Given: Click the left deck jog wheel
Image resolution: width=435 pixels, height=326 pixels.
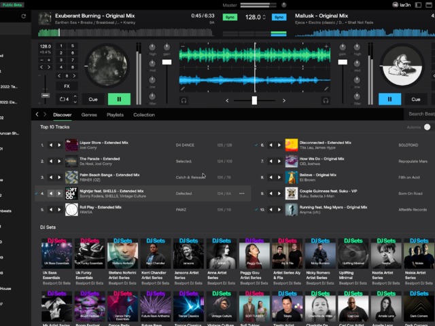Looking at the screenshot, I should [x=107, y=66].
